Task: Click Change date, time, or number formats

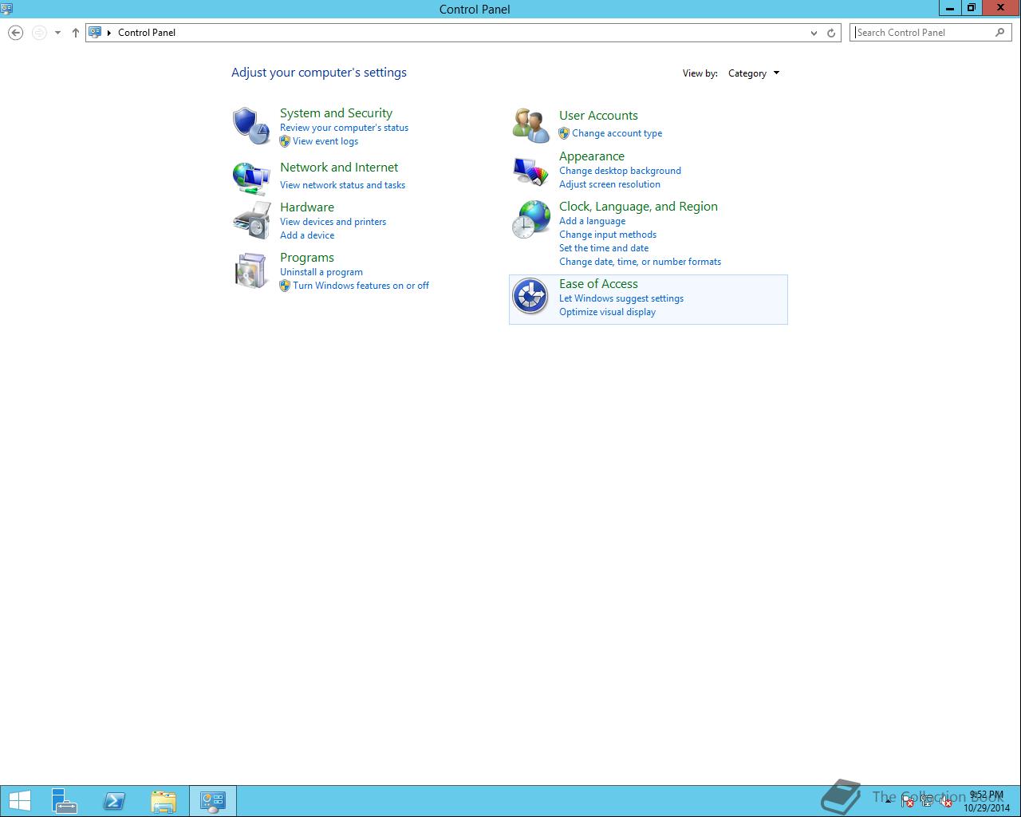Action: tap(640, 262)
